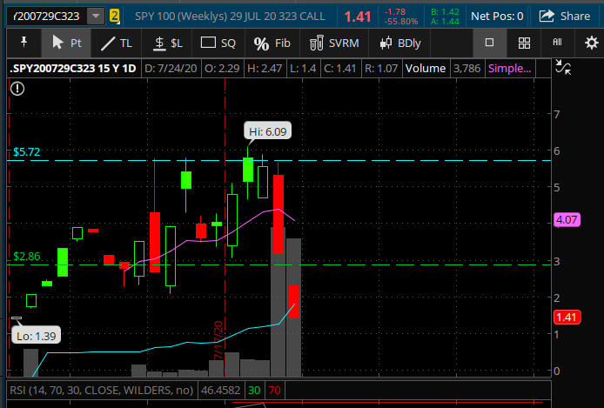Screen dimensions: 604x408
Task: Click the 4.07 moving average price tag
Action: pos(567,220)
